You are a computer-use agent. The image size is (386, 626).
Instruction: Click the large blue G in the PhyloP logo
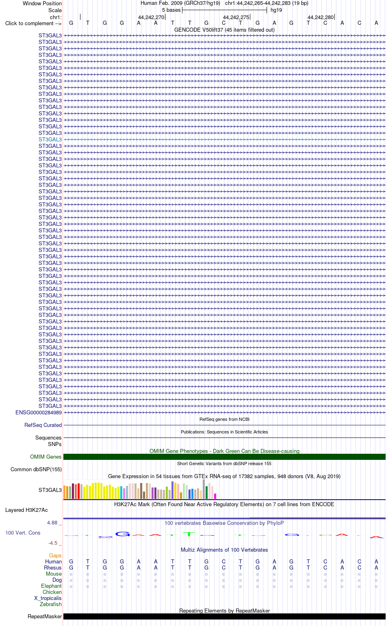[122, 534]
